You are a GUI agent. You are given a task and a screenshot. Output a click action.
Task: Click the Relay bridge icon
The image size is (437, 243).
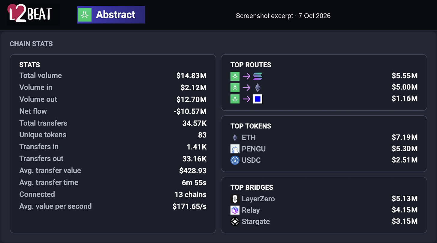click(x=235, y=210)
